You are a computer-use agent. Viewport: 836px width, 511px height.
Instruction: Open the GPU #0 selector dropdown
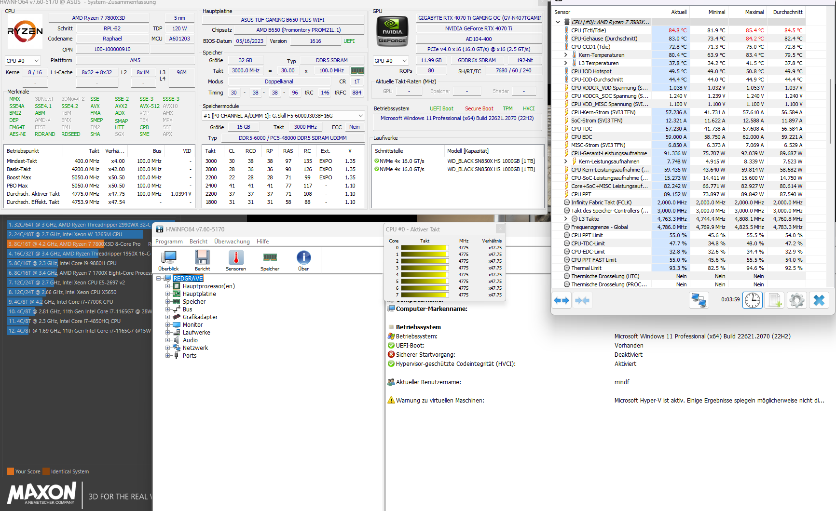(391, 61)
